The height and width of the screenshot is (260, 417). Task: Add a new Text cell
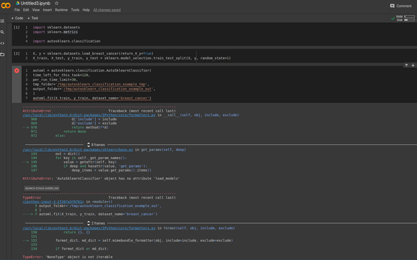pos(33,18)
